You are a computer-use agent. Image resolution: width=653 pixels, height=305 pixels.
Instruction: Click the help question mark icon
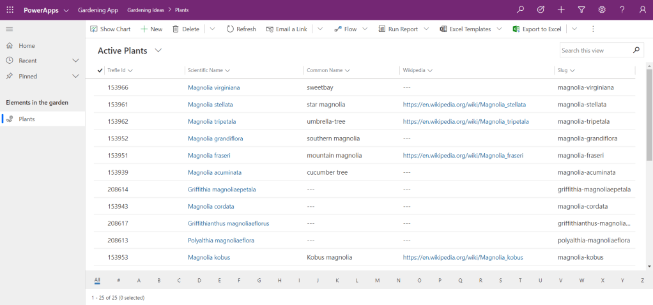[x=622, y=10]
